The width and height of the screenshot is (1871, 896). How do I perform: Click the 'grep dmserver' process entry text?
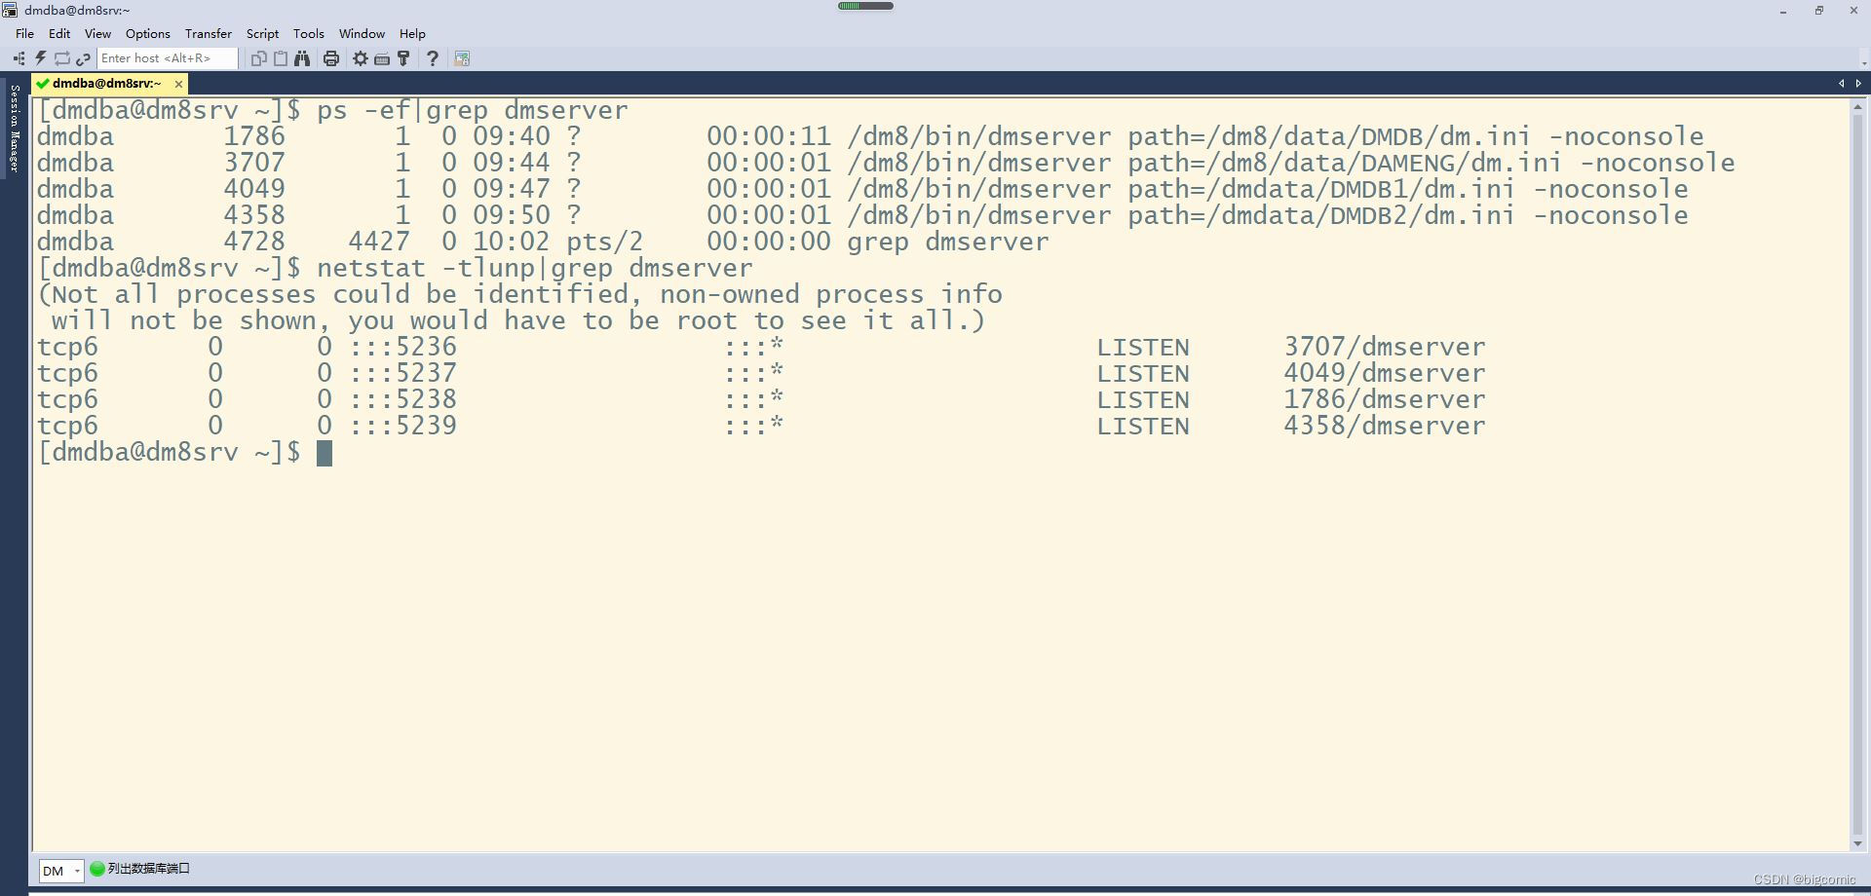948,242
